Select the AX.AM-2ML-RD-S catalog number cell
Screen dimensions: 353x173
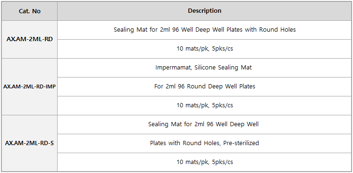(30, 143)
